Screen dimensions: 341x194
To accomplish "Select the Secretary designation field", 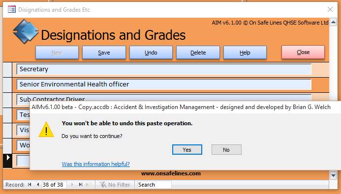I will pos(164,69).
